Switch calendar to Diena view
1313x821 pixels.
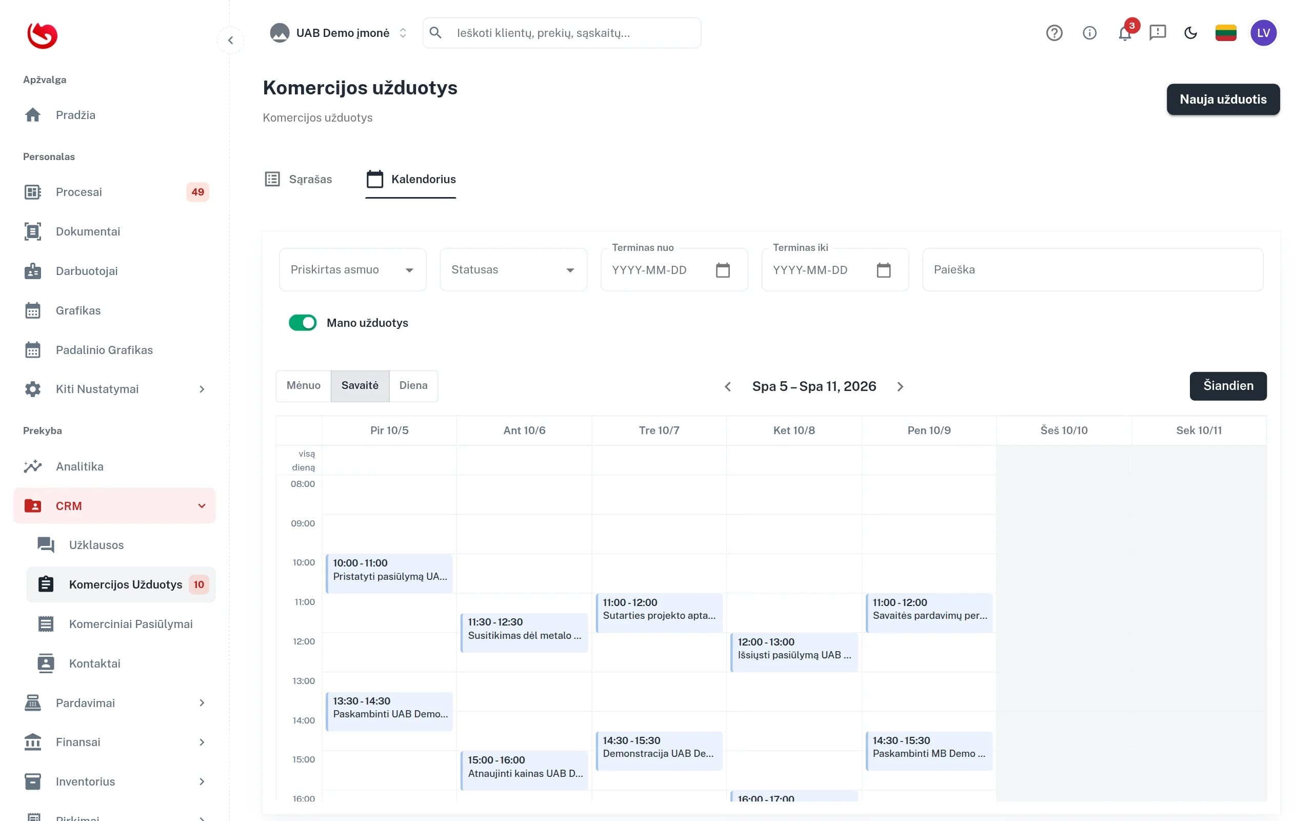(413, 385)
